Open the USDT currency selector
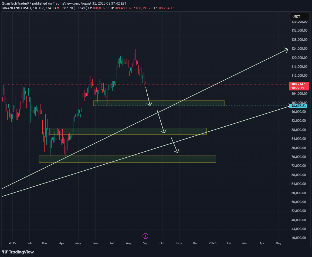The width and height of the screenshot is (312, 257). [299, 17]
